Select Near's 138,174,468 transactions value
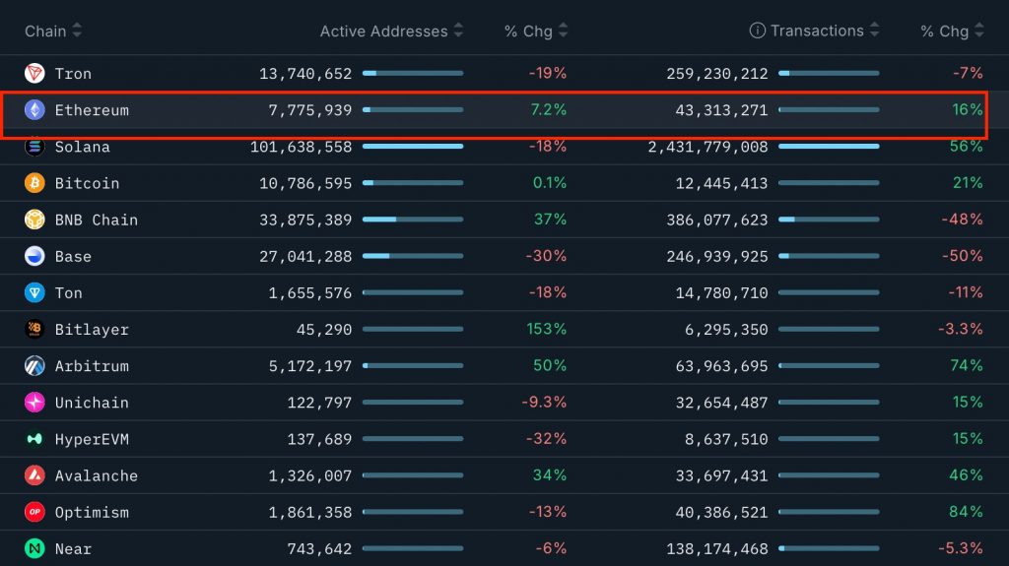 [x=717, y=549]
